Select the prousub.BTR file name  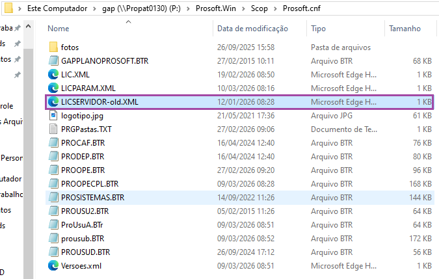point(83,239)
